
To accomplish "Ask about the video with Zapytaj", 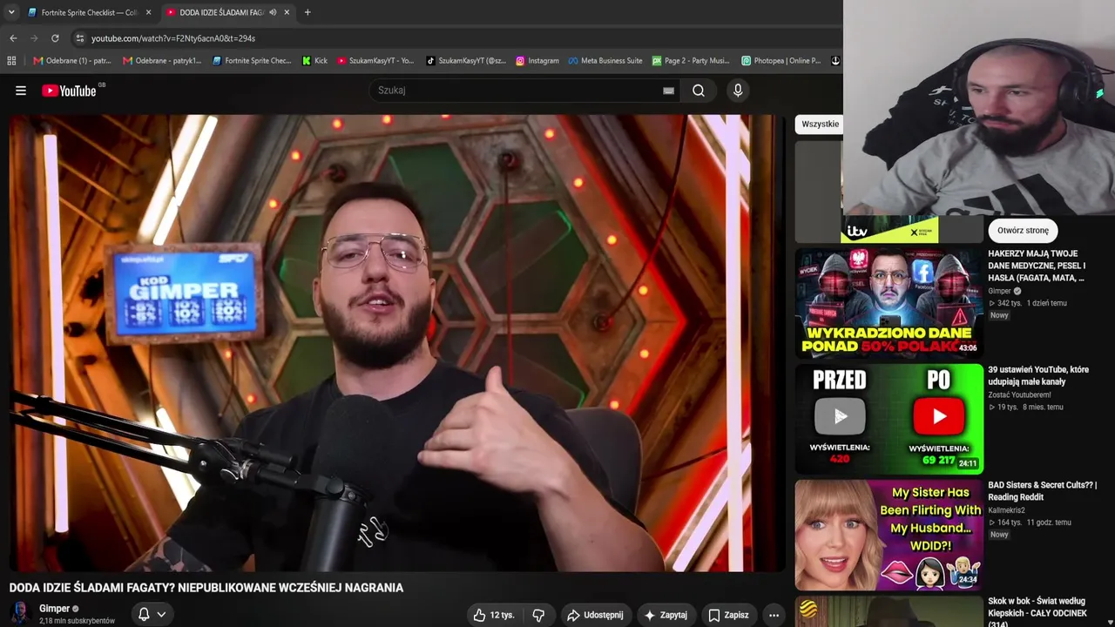I will (666, 615).
